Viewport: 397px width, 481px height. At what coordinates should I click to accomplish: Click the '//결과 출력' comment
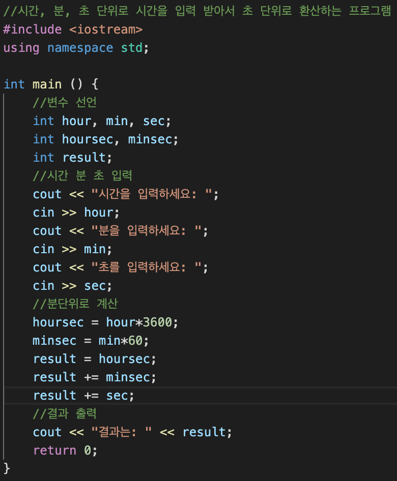coord(65,413)
